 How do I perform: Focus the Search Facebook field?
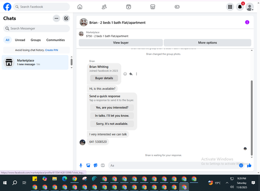pos(42,7)
